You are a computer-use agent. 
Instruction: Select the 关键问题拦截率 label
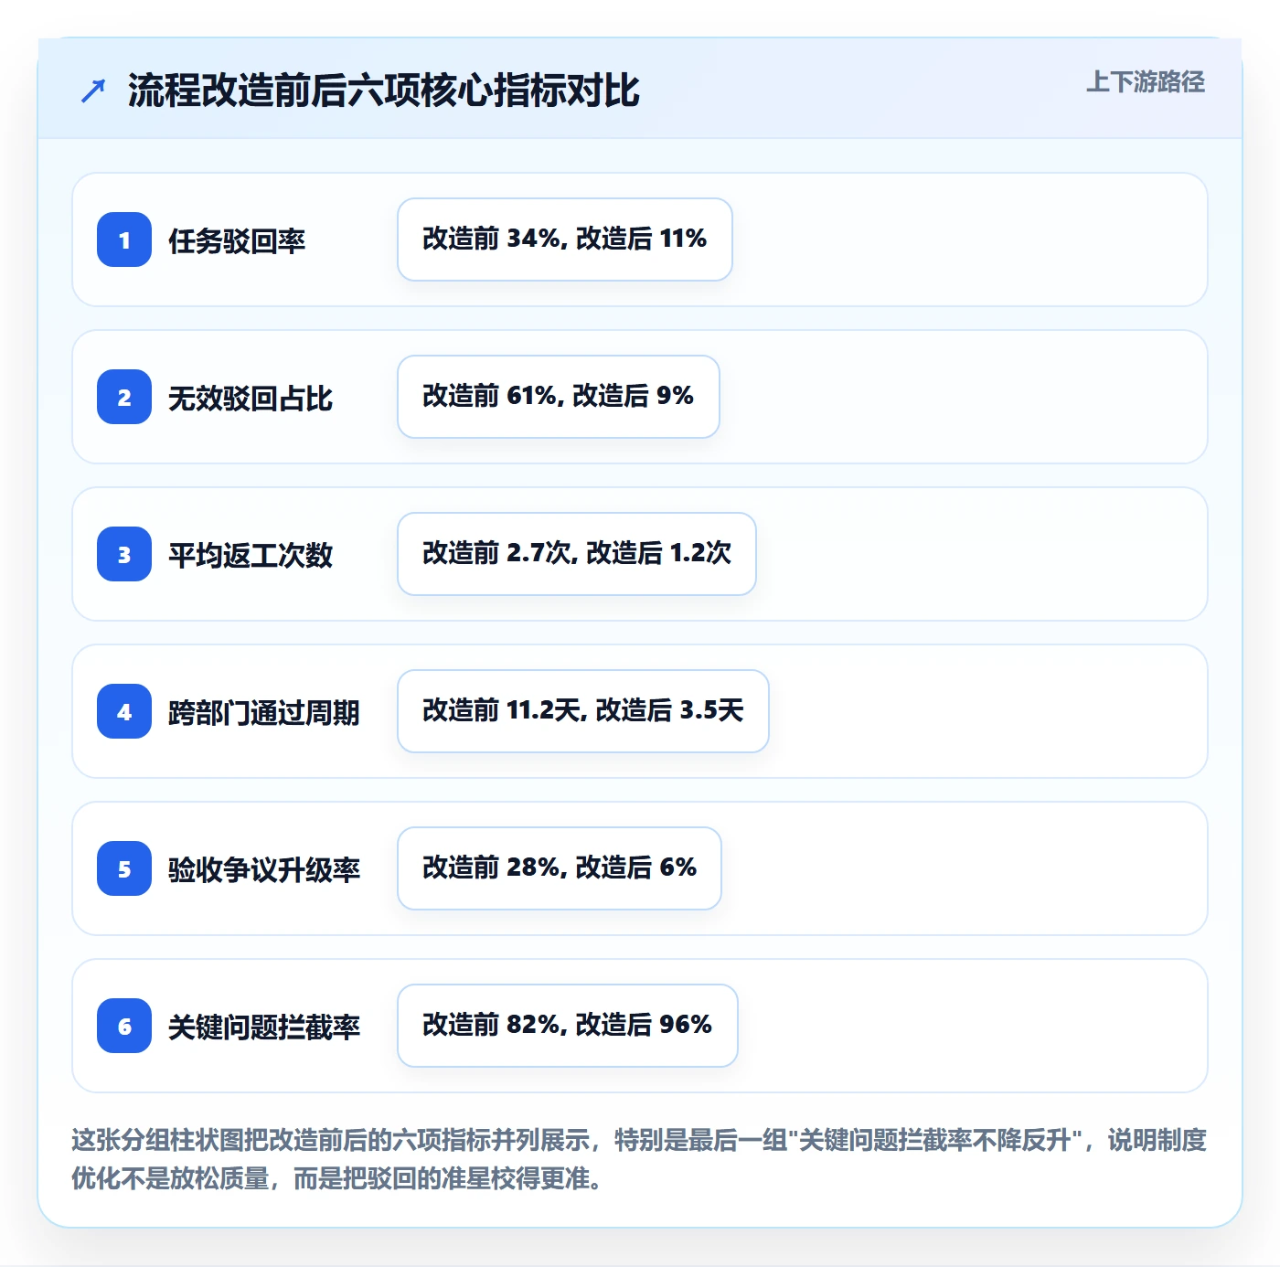[x=264, y=1027]
